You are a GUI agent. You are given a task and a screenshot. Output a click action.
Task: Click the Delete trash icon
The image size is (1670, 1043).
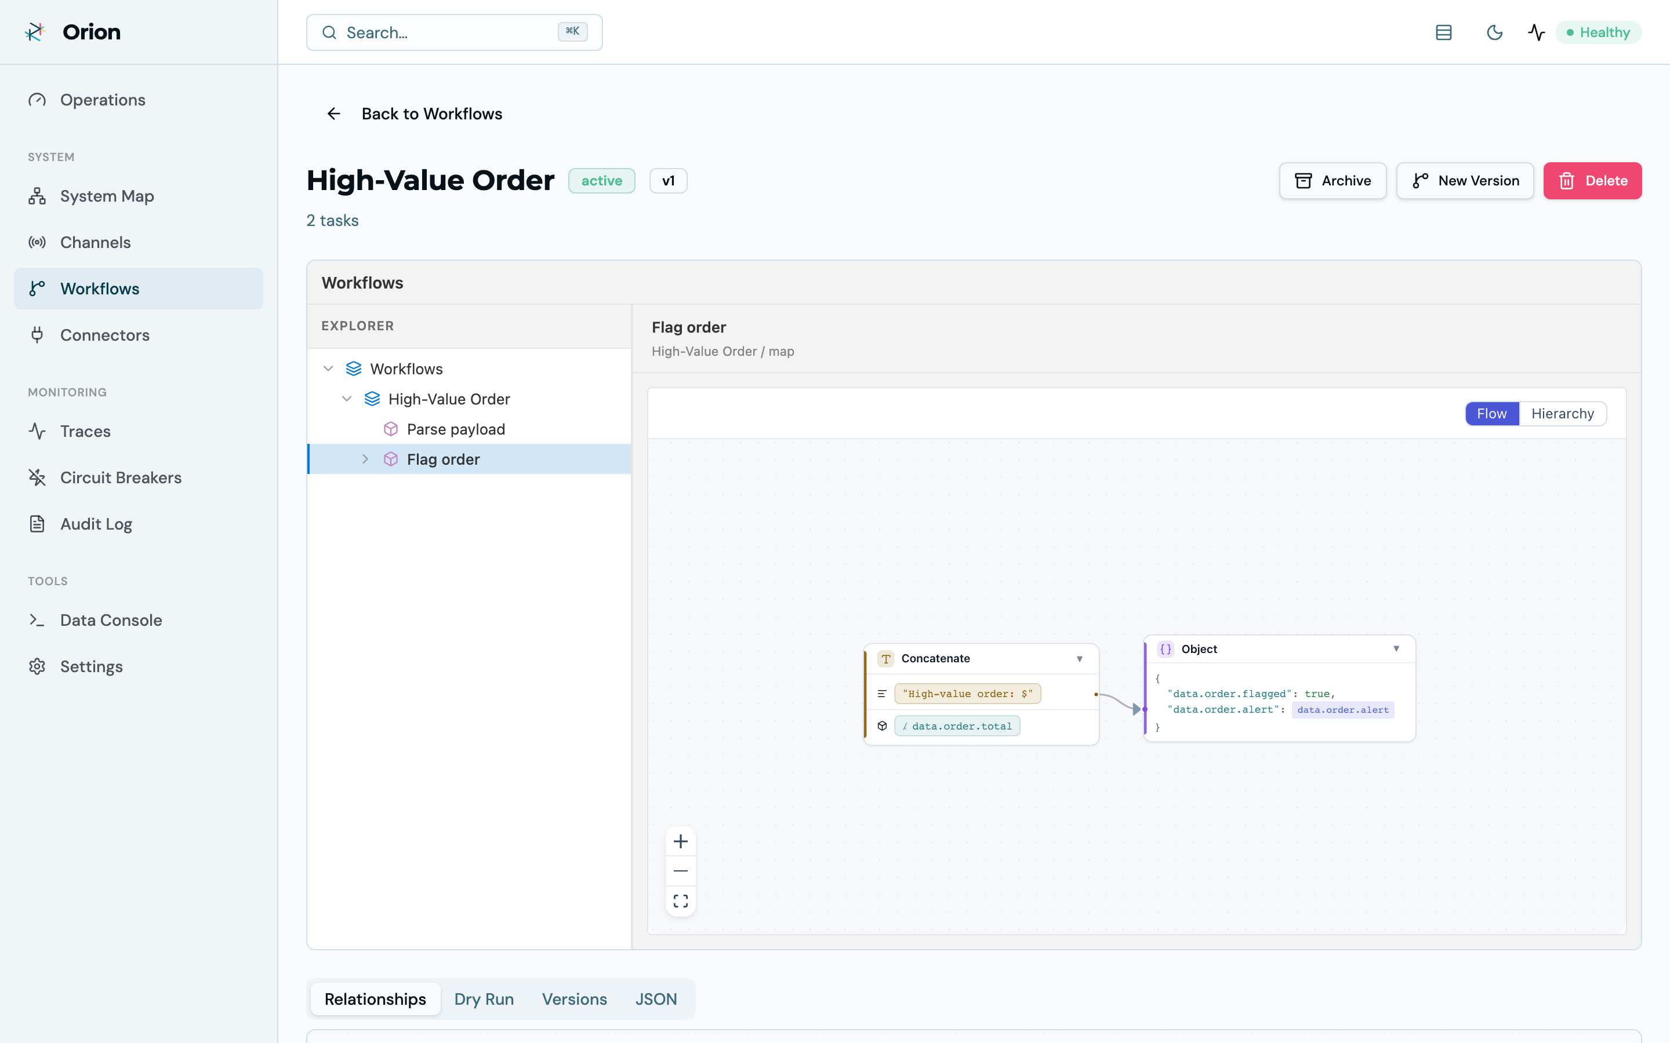click(x=1566, y=181)
